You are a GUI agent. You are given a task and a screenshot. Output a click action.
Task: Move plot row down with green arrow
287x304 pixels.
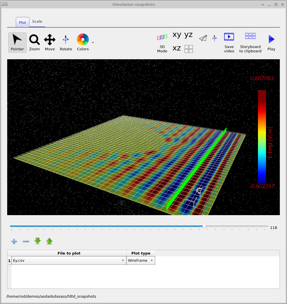pos(38,241)
